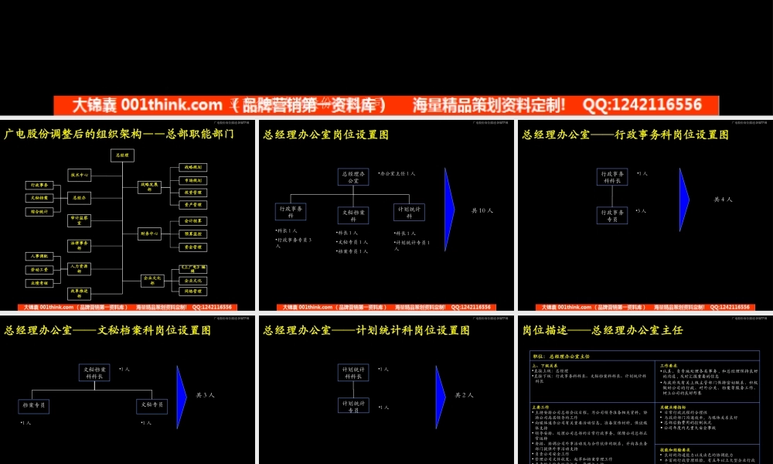The width and height of the screenshot is (773, 464).
Task: Select the 财务中心 department box
Action: [150, 234]
